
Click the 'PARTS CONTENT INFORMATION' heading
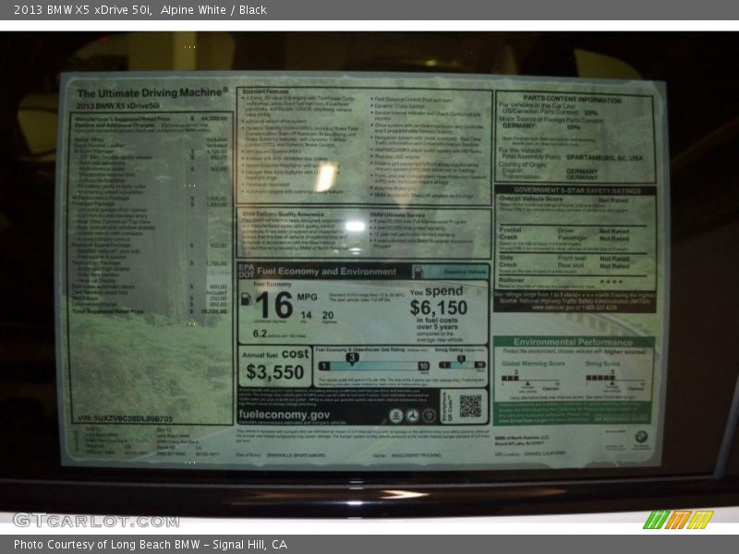tap(572, 100)
